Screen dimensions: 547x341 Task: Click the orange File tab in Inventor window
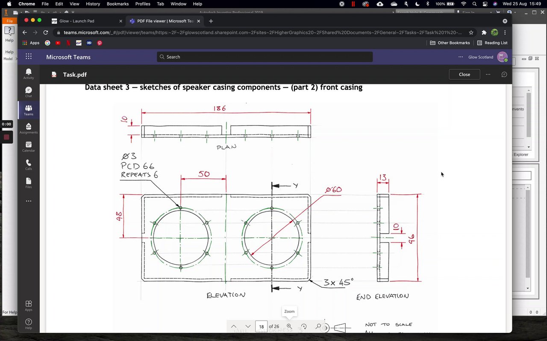(x=9, y=21)
